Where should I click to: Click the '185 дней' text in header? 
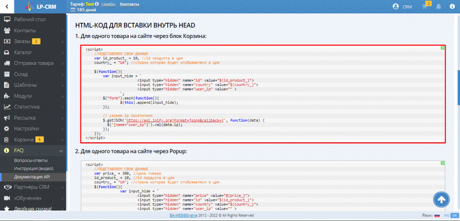pyautogui.click(x=87, y=10)
